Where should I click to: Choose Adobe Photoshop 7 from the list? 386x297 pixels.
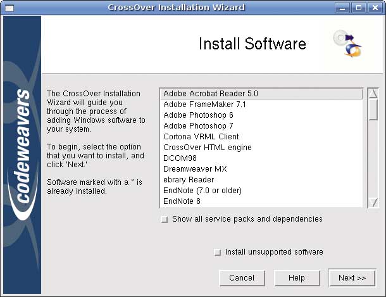pos(261,126)
